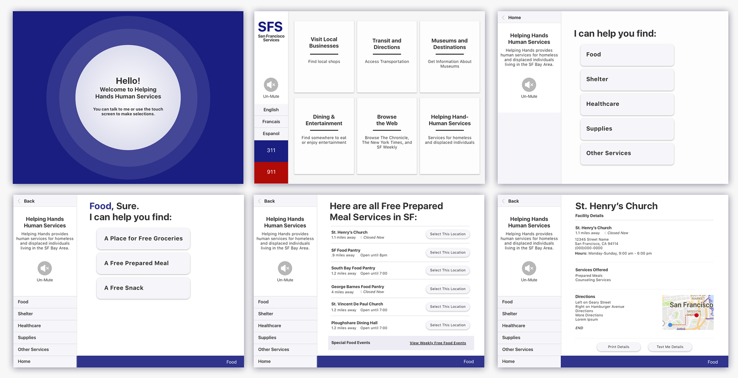The width and height of the screenshot is (738, 378).
Task: Click Print Details button
Action: [x=618, y=347]
